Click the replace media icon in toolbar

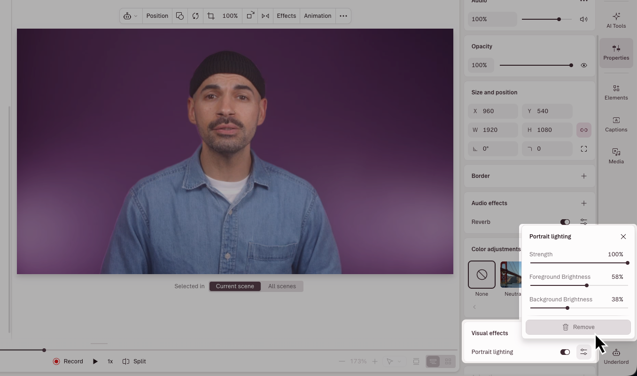pos(195,16)
